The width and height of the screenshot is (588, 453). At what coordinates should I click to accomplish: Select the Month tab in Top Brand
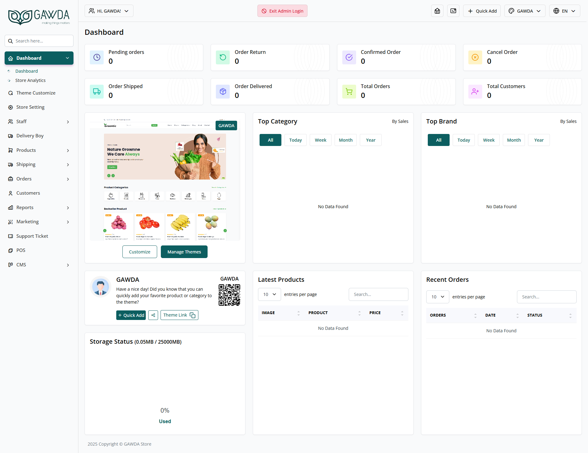point(514,140)
